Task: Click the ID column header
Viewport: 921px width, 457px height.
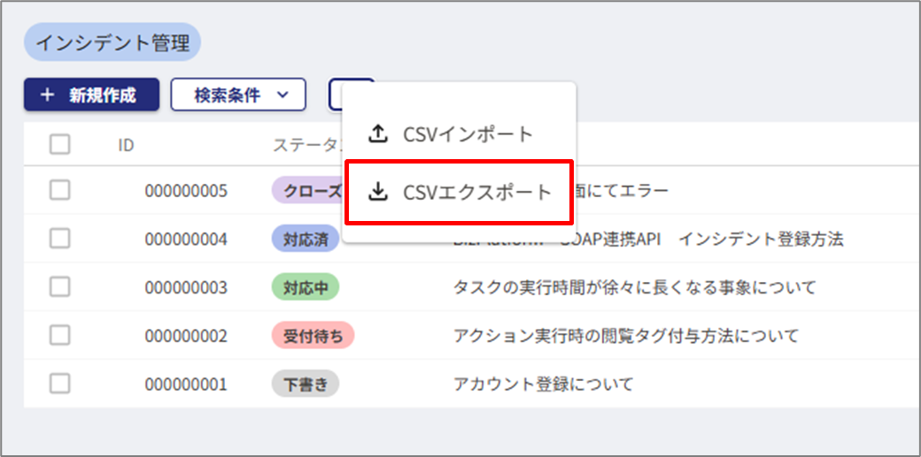Action: point(126,145)
